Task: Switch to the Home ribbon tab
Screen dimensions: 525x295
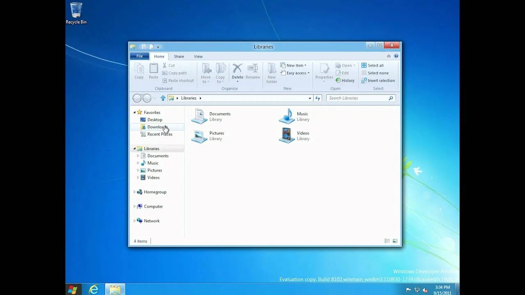Action: 159,57
